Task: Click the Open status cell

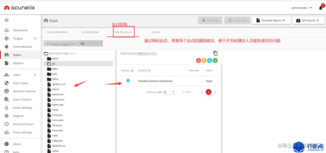Action: coord(209,81)
